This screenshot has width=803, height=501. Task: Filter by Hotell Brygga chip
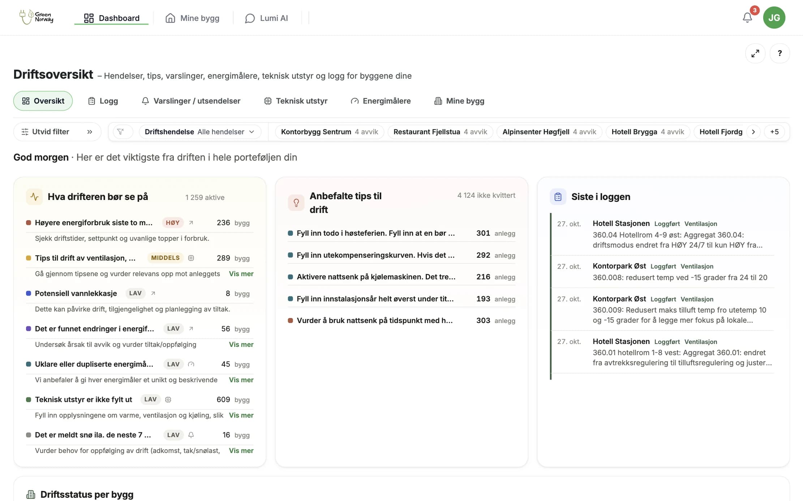[648, 132]
